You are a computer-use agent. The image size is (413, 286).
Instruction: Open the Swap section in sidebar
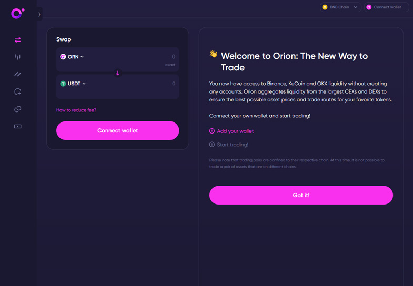18,40
